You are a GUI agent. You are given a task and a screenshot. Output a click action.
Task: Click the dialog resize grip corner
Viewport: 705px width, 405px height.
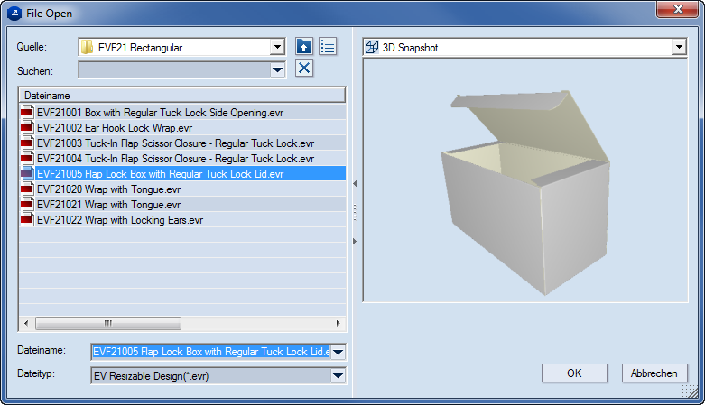point(690,391)
